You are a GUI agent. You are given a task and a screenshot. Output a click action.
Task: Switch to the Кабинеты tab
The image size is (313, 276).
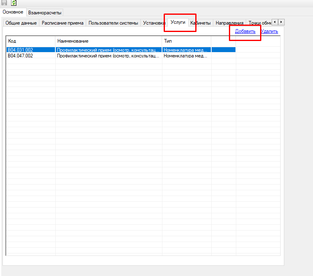[201, 23]
